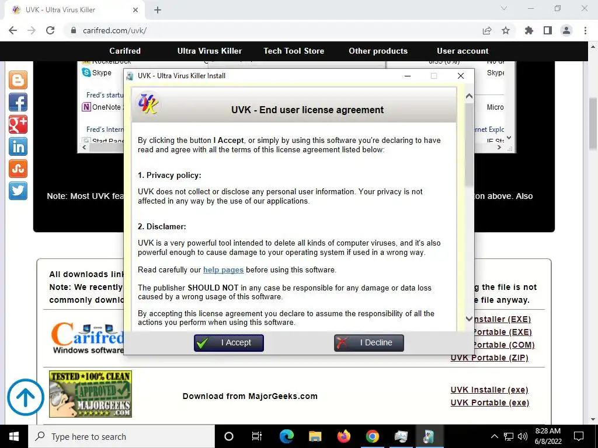The height and width of the screenshot is (448, 598).
Task: Launch Firefox from taskbar
Action: tap(343, 436)
